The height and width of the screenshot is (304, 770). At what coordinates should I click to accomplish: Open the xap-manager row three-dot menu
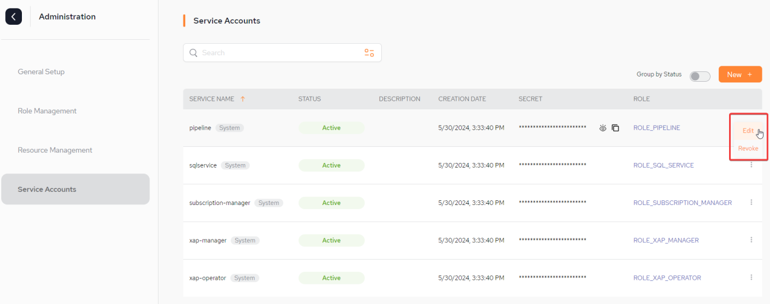click(751, 240)
